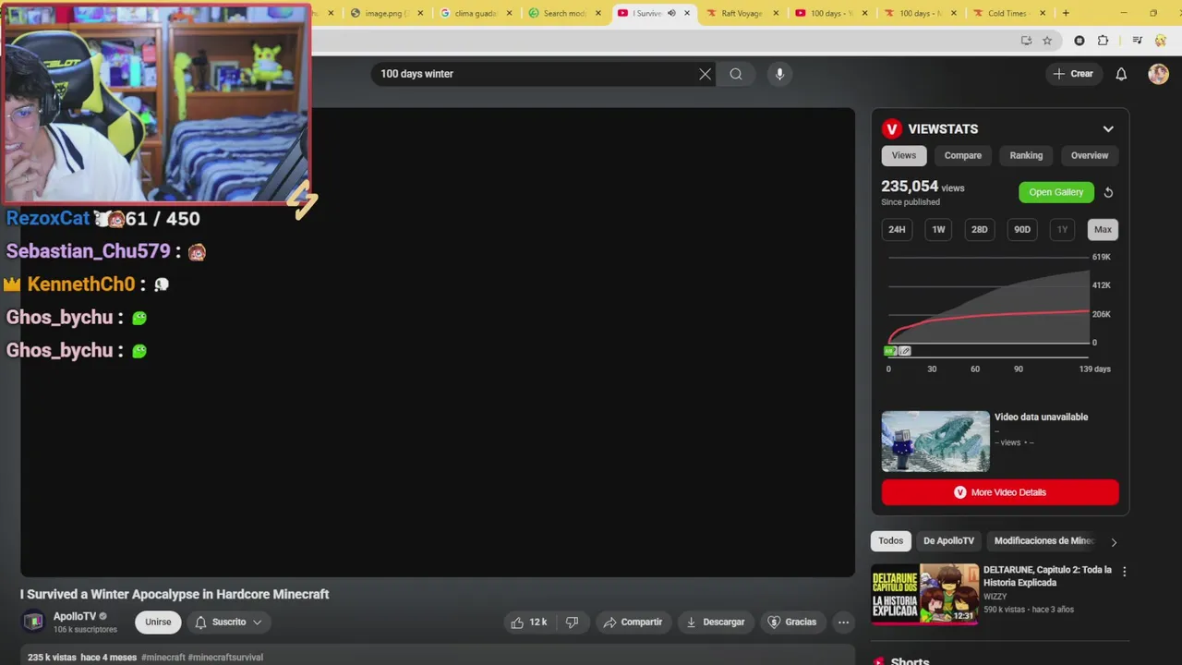Open YouTube notifications bell
Image resolution: width=1182 pixels, height=665 pixels.
click(1121, 74)
